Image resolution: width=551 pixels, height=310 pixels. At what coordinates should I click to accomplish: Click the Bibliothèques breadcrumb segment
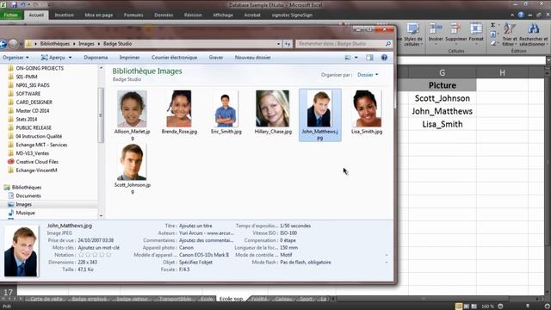55,44
